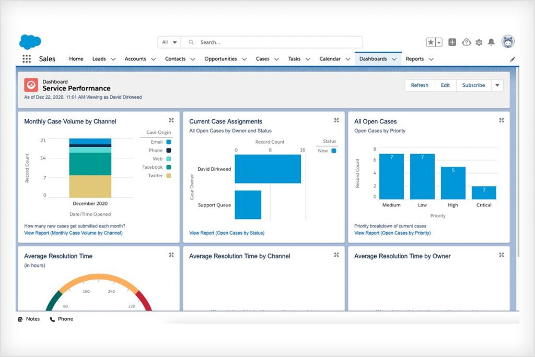Image resolution: width=535 pixels, height=357 pixels.
Task: Open the Setup gear icon
Action: [x=479, y=42]
